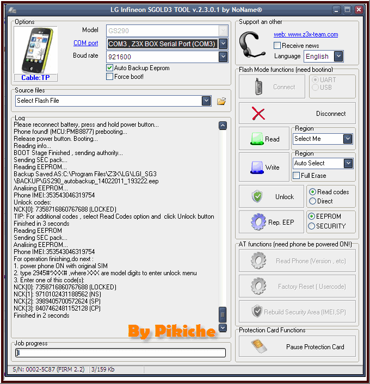370x384 pixels.
Task: Click the gear icon for Factory Reset
Action: click(258, 286)
